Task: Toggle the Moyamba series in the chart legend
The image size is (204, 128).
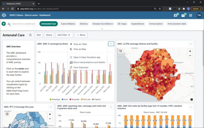Action: click(76, 99)
